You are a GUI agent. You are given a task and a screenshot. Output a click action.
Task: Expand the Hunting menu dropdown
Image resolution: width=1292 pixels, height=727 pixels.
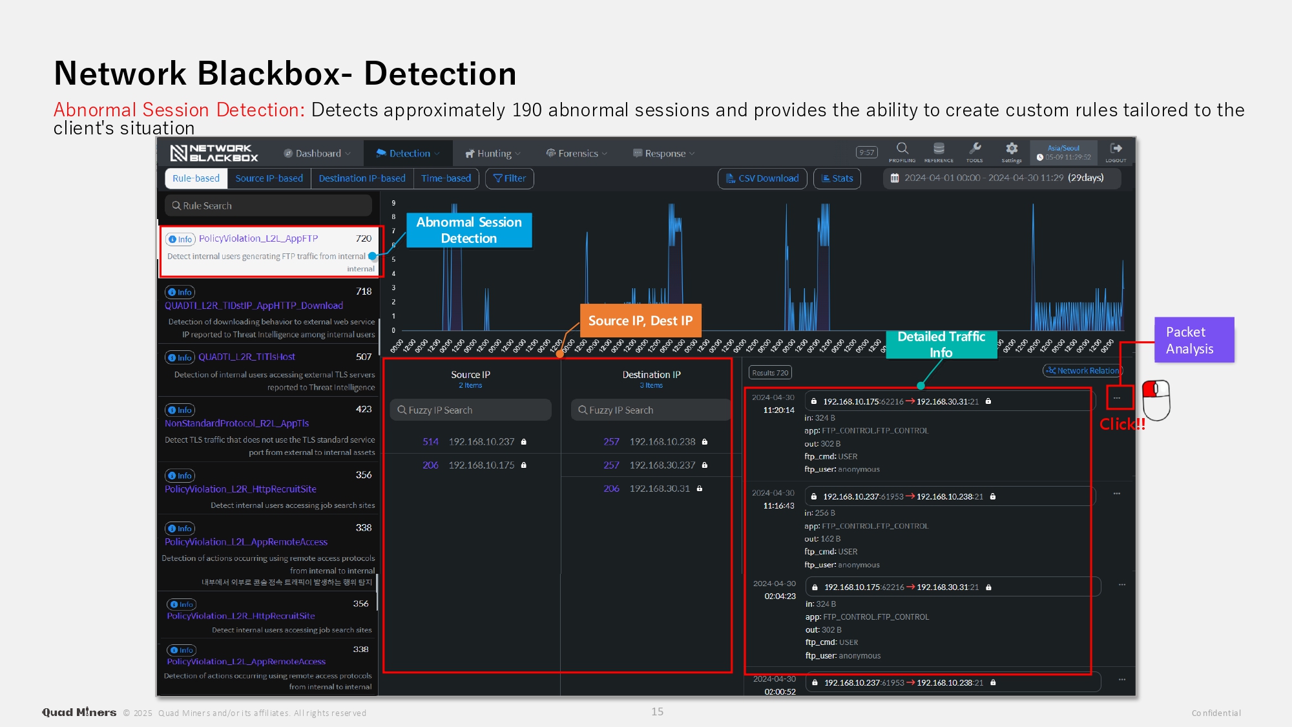click(x=493, y=154)
